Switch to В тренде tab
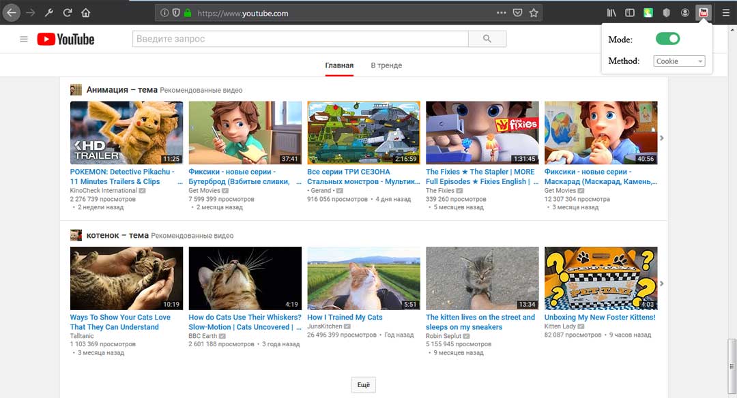 [386, 65]
